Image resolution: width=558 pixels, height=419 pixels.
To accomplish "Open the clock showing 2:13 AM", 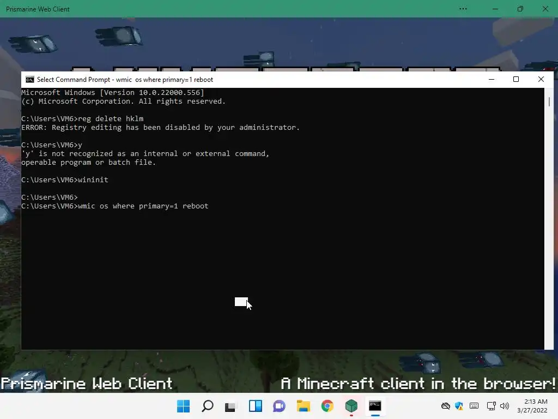I will 532,406.
